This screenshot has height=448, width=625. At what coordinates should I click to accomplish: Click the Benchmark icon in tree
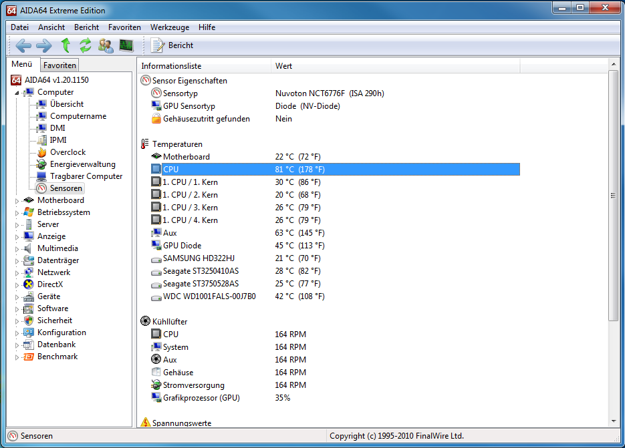(29, 357)
